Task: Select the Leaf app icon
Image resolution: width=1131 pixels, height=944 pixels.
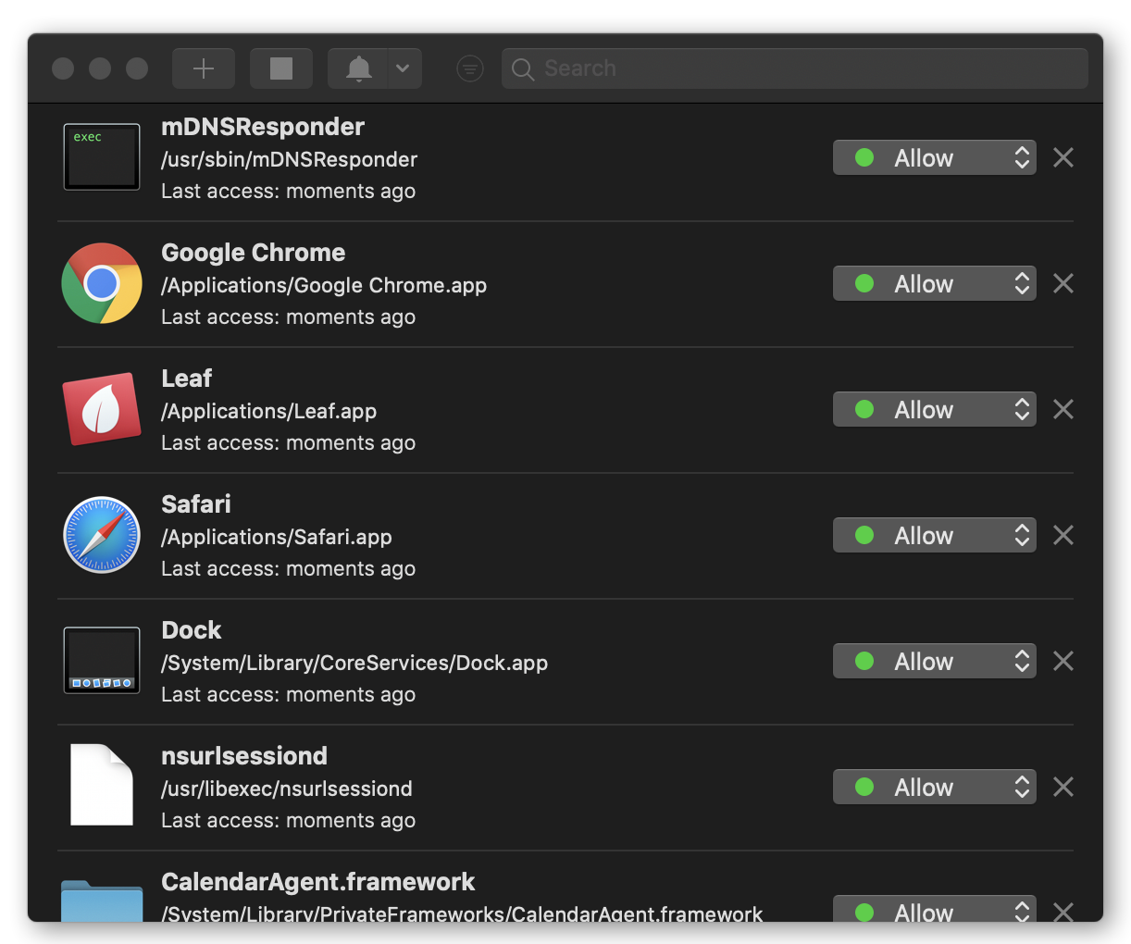Action: (102, 409)
